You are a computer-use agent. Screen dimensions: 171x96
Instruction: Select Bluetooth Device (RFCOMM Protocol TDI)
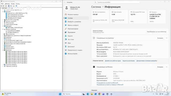pos(17,13)
